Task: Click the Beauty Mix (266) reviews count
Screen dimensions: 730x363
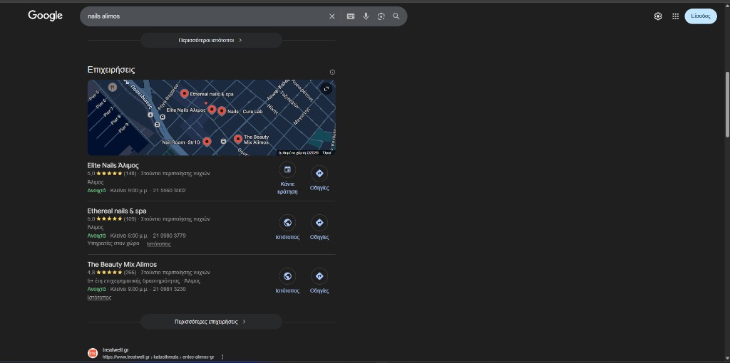Action: (x=130, y=273)
